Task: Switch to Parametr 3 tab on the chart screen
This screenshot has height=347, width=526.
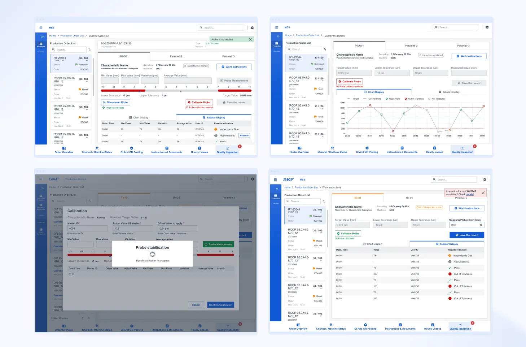Action: click(x=463, y=45)
